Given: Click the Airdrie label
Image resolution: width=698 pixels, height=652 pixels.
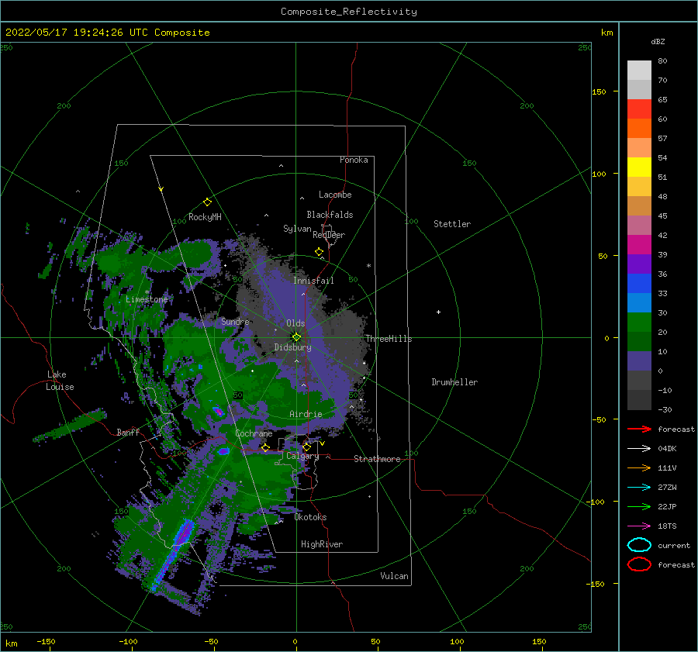Looking at the screenshot, I should (306, 414).
